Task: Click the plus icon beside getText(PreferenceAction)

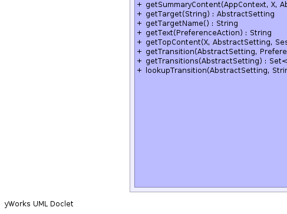Action: point(139,33)
